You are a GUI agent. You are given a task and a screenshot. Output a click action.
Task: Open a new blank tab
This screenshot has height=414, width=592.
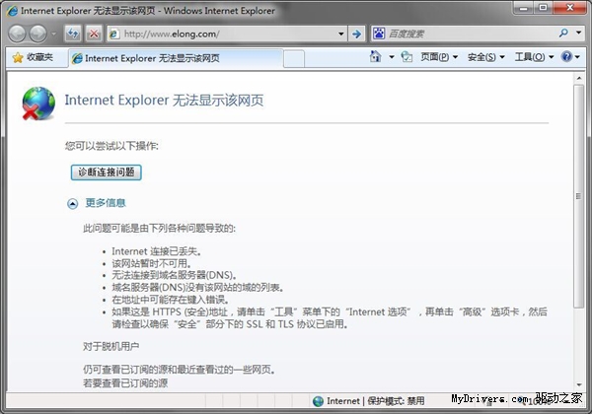(x=294, y=59)
